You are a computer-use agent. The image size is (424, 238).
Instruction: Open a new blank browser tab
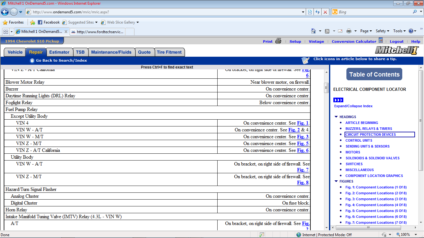coord(130,32)
